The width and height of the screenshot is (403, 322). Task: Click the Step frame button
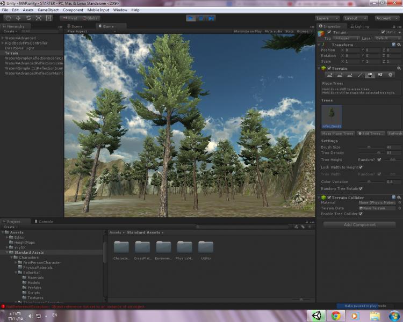pos(212,18)
